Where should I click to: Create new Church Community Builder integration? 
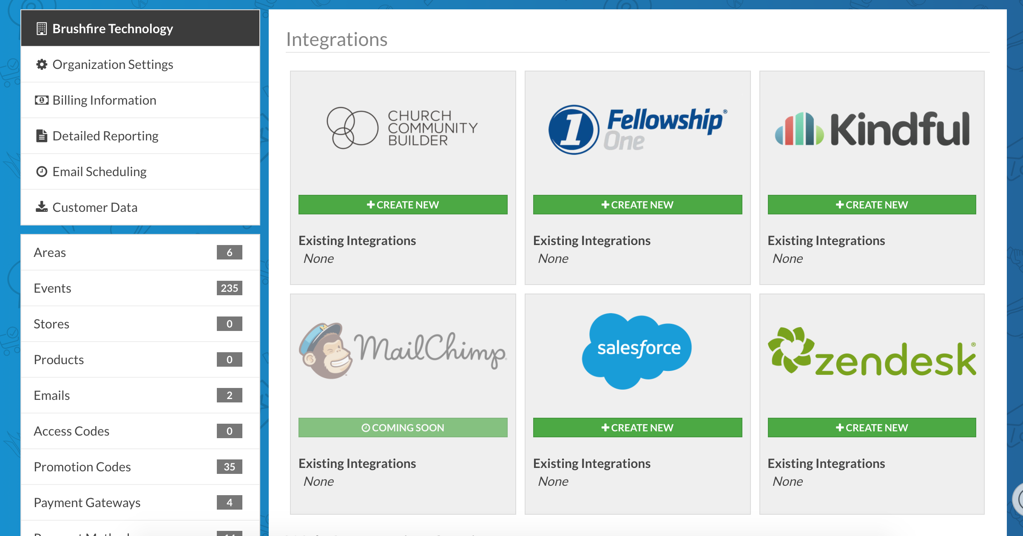pos(403,205)
